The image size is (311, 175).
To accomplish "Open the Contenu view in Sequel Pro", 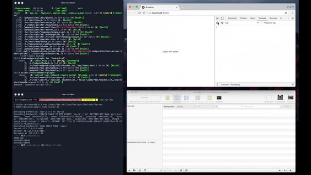I will pyautogui.click(x=177, y=98).
